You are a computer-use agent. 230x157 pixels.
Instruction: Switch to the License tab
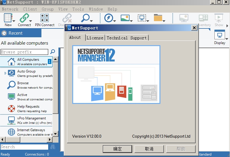[x=95, y=38]
